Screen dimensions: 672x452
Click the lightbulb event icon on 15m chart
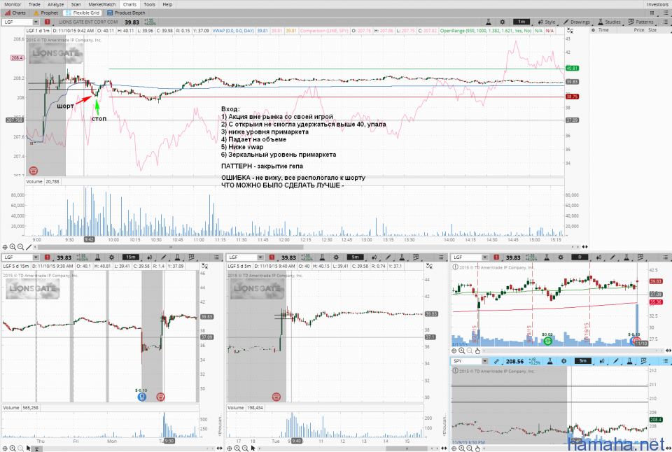tap(141, 397)
